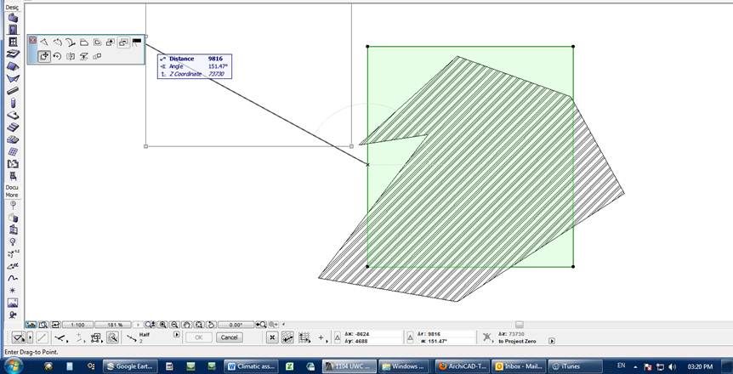733x374 pixels.
Task: Toggle relative XY coordinates delta button
Action: tap(338, 337)
